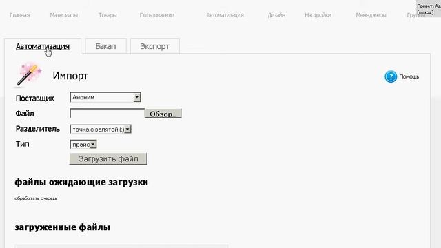Viewport: 441px width, 248px height.
Task: Click the Файл label text
Action: pos(25,113)
